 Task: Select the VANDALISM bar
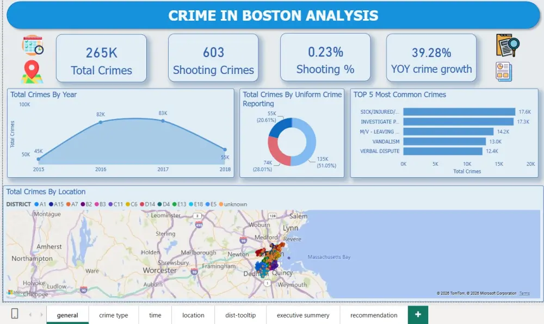(x=444, y=141)
